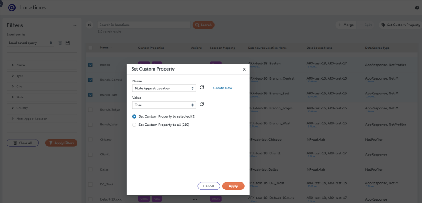Click Data Source Name column header
Screen dimensions: 422x203
(320, 48)
